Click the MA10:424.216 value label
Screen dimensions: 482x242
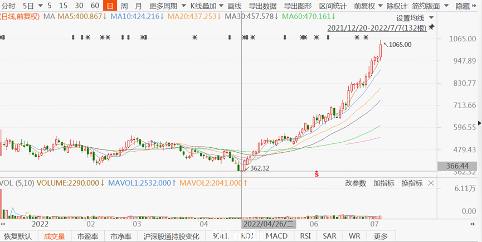138,17
